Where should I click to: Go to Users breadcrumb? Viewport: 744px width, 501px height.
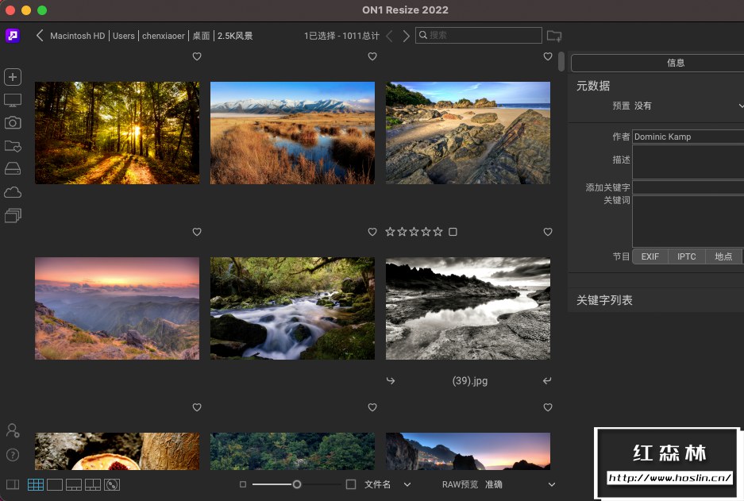pyautogui.click(x=123, y=36)
